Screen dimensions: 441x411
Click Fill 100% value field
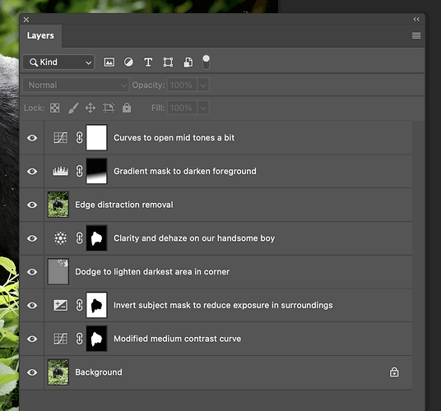pyautogui.click(x=183, y=108)
